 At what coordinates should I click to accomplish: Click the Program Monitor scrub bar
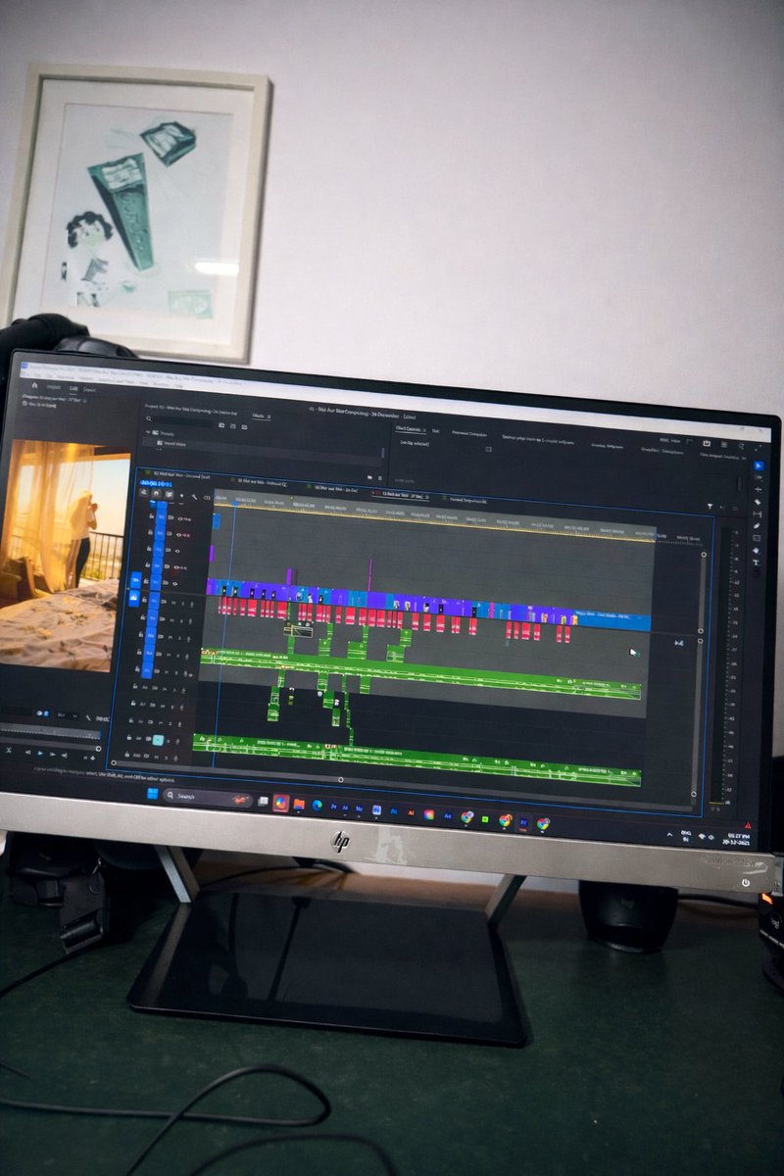[49, 731]
